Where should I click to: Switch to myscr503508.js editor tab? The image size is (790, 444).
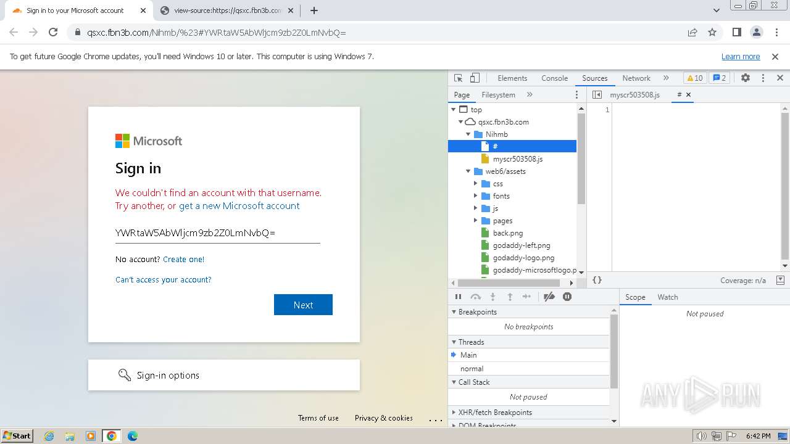(634, 95)
